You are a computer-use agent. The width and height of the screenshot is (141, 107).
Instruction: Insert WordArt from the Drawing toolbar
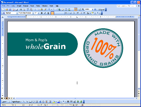coord(40,102)
